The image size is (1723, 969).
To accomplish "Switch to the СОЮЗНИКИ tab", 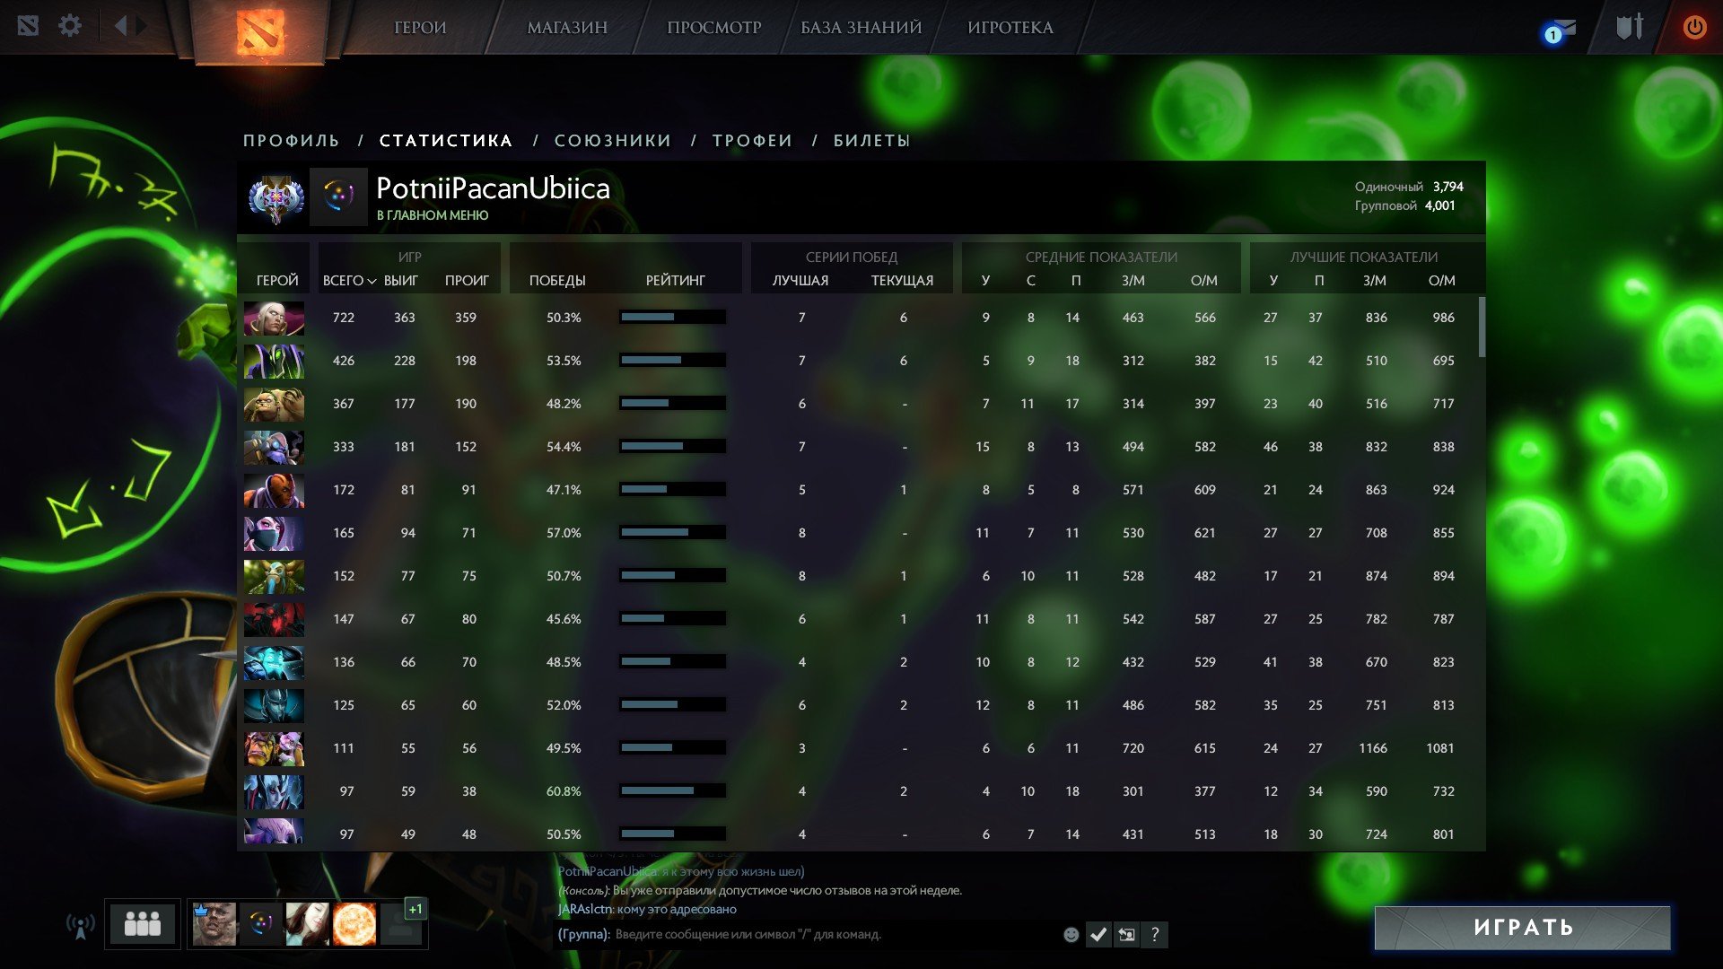I will tap(613, 141).
